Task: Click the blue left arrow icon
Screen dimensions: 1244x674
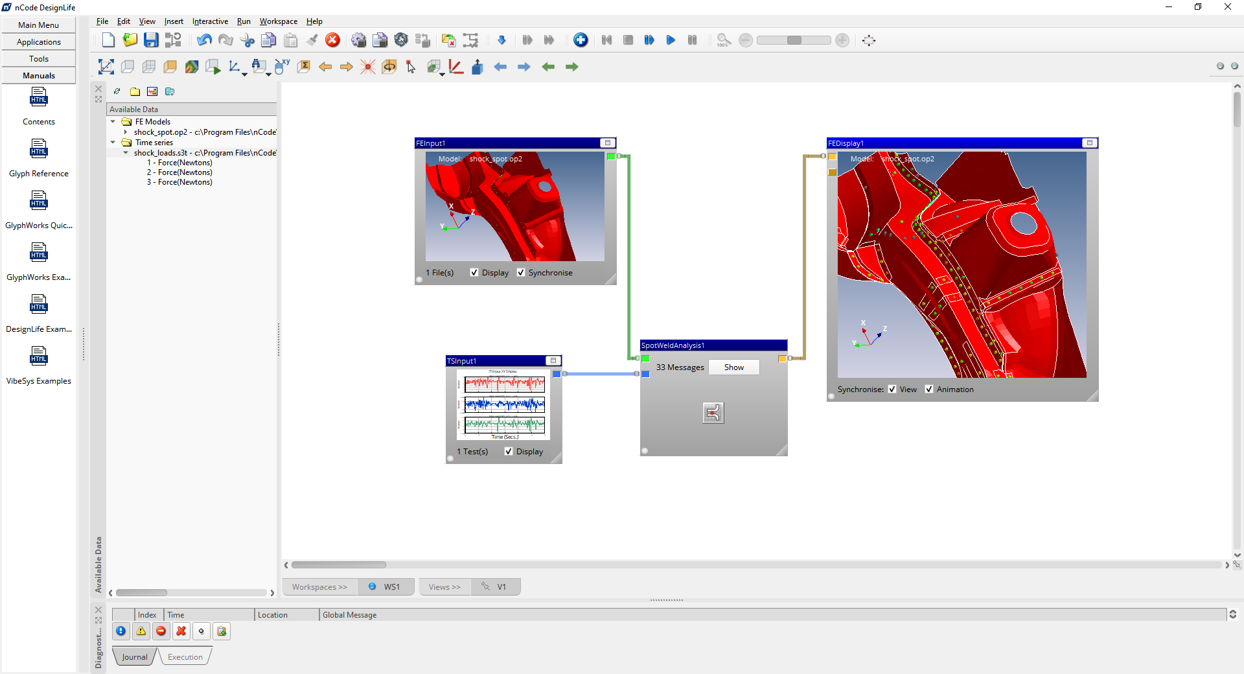Action: [500, 67]
